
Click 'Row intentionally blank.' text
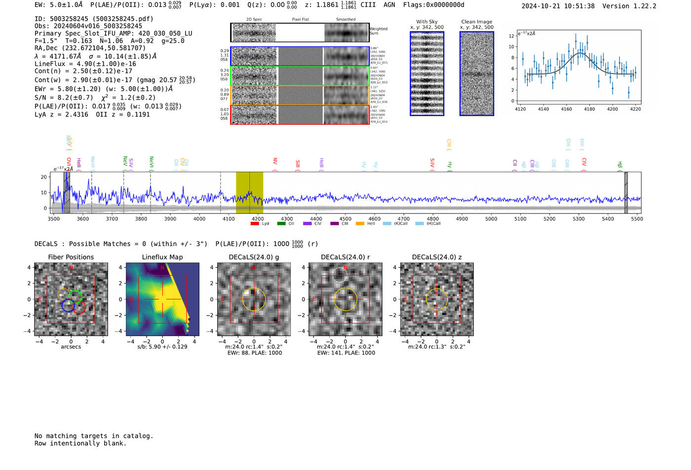coord(80,443)
